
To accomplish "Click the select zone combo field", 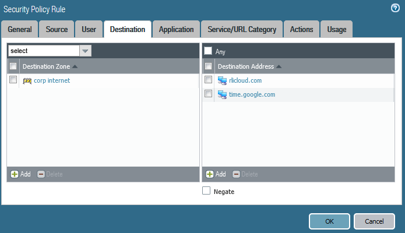I will click(44, 51).
